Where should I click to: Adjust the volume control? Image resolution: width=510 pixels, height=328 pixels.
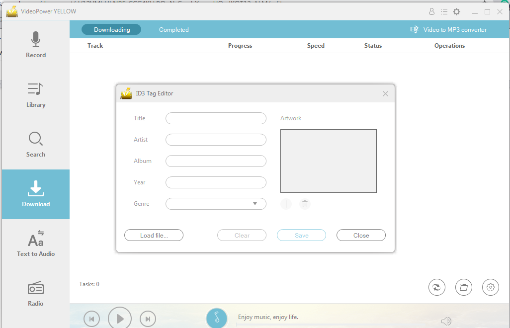pos(446,321)
